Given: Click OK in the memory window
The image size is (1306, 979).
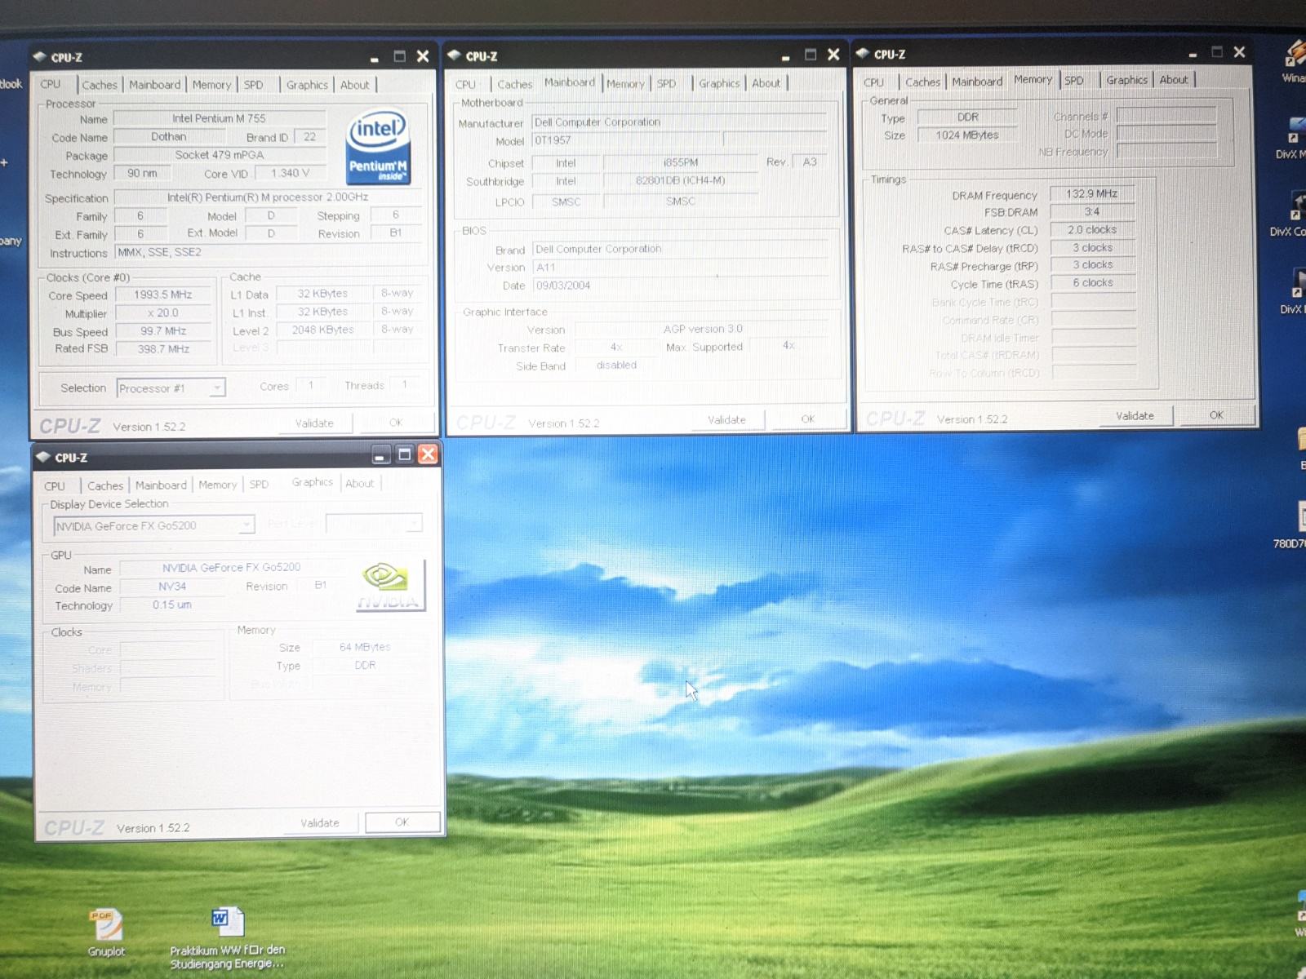Looking at the screenshot, I should pyautogui.click(x=1216, y=414).
